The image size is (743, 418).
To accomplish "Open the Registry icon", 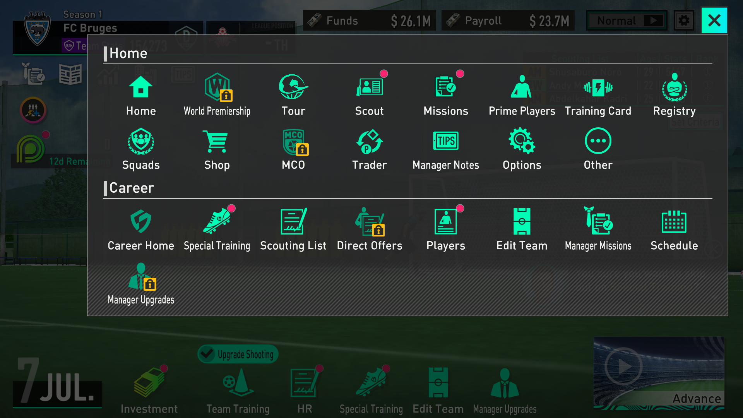I will coord(674,87).
